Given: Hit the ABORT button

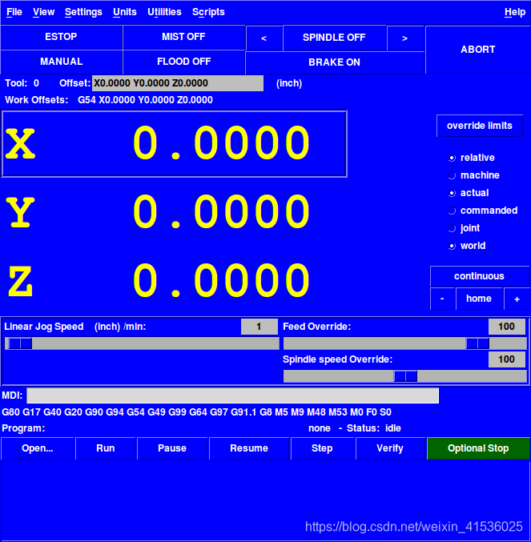Looking at the screenshot, I should coord(478,50).
